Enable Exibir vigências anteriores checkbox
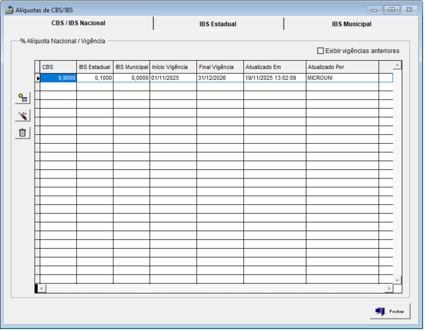 320,51
